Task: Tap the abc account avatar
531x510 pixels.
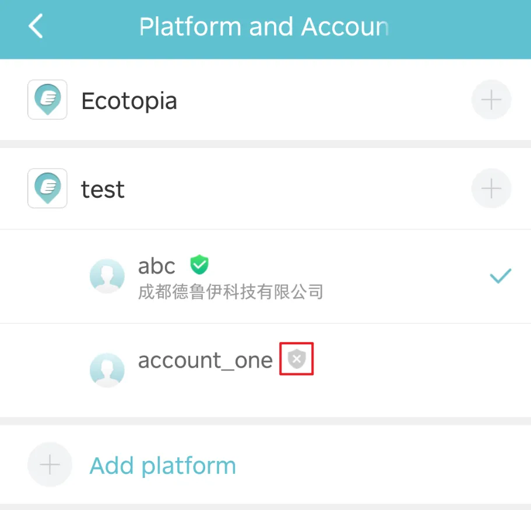Action: (107, 276)
